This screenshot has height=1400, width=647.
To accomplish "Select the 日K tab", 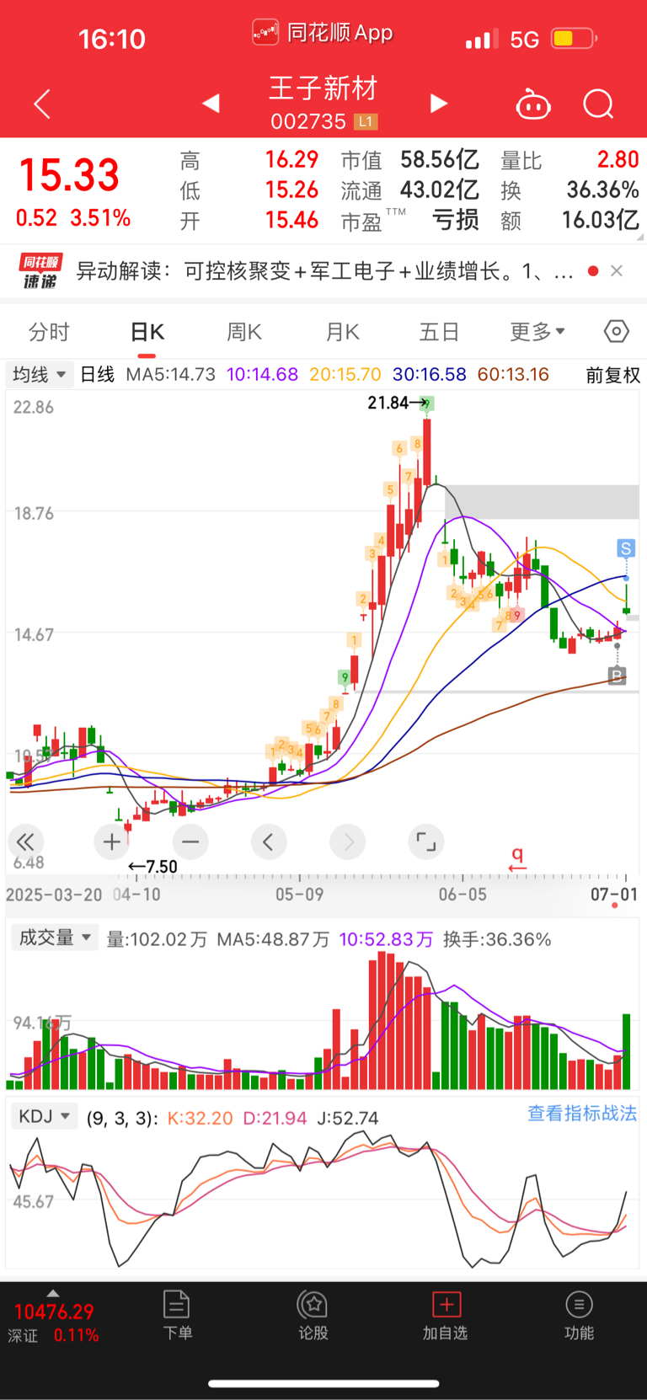I will click(147, 332).
